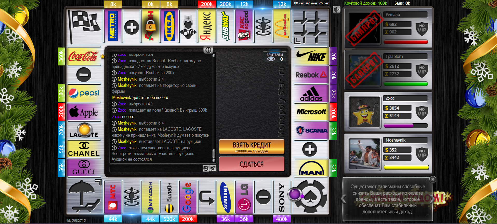Open the Pepsi tile
Viewport: 497px width, 224px height.
84,94
